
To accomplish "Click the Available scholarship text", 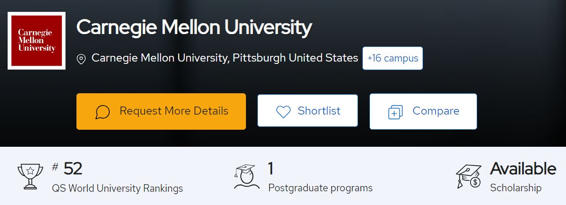I will [523, 169].
